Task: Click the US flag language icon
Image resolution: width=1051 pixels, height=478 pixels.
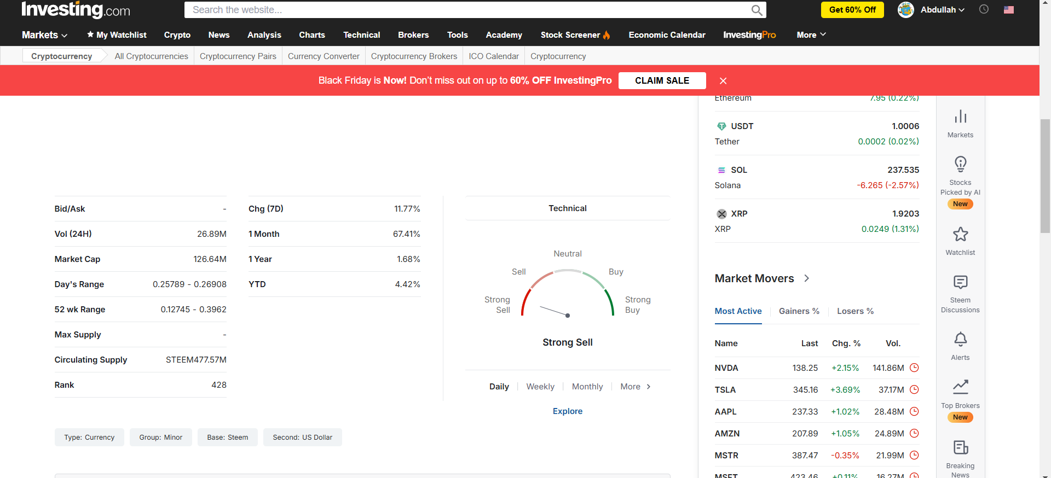Action: coord(1009,10)
